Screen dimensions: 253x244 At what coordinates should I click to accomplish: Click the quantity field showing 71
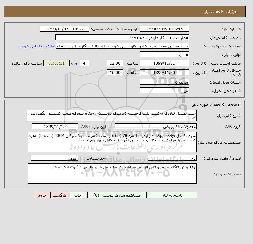172,158
